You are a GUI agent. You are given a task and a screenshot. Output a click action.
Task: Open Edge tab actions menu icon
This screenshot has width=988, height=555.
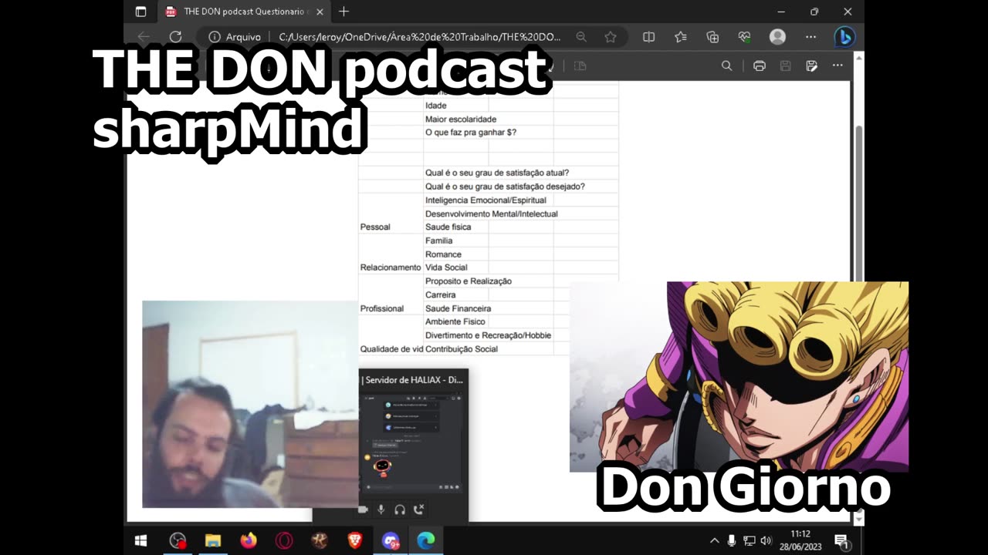click(x=140, y=12)
